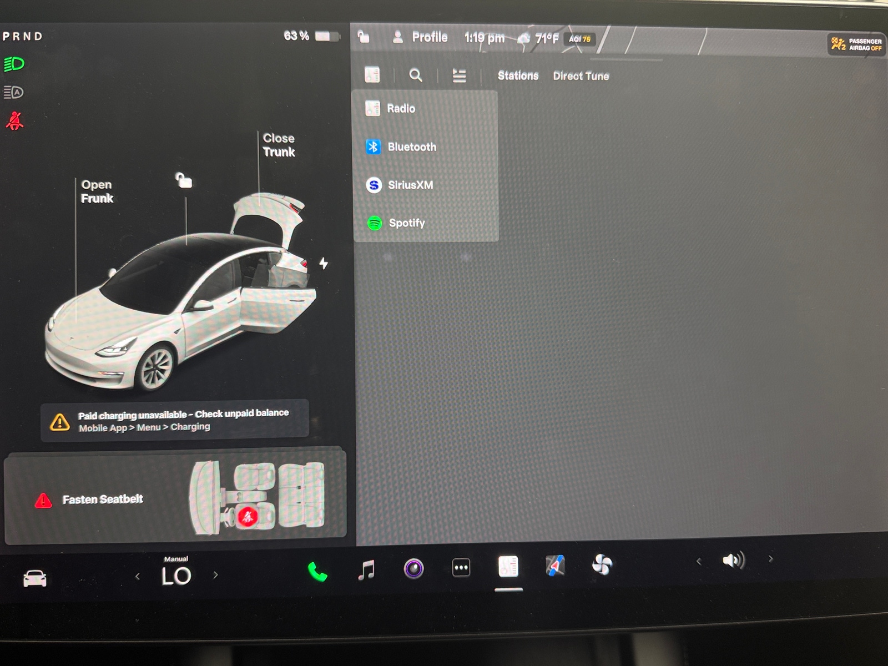Mute audio using the speaker icon
888x666 pixels.
click(733, 560)
